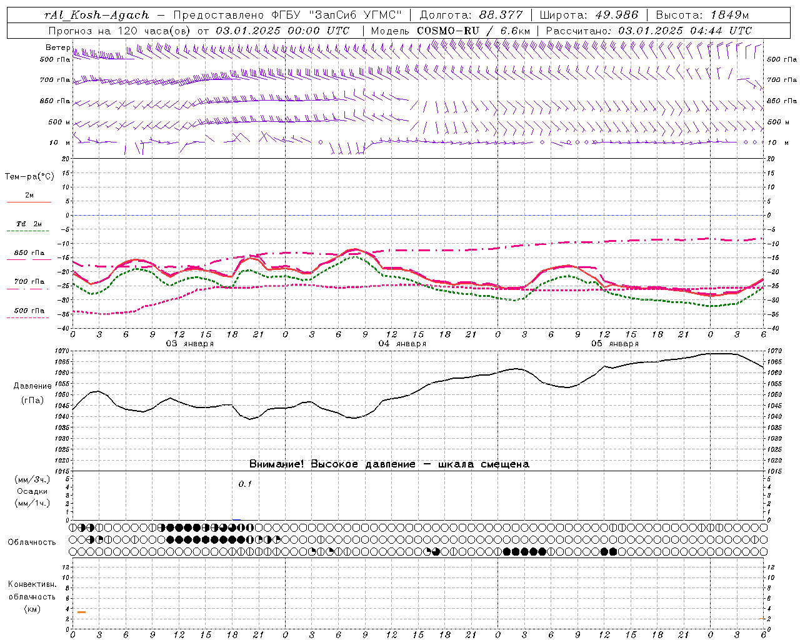
Task: Click the 05 января date label
Action: point(614,344)
